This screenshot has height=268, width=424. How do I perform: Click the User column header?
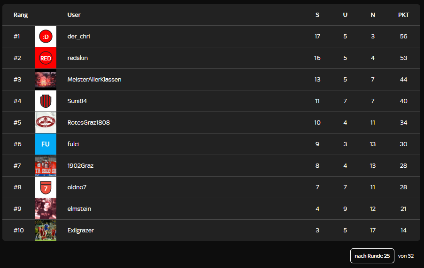coord(74,15)
